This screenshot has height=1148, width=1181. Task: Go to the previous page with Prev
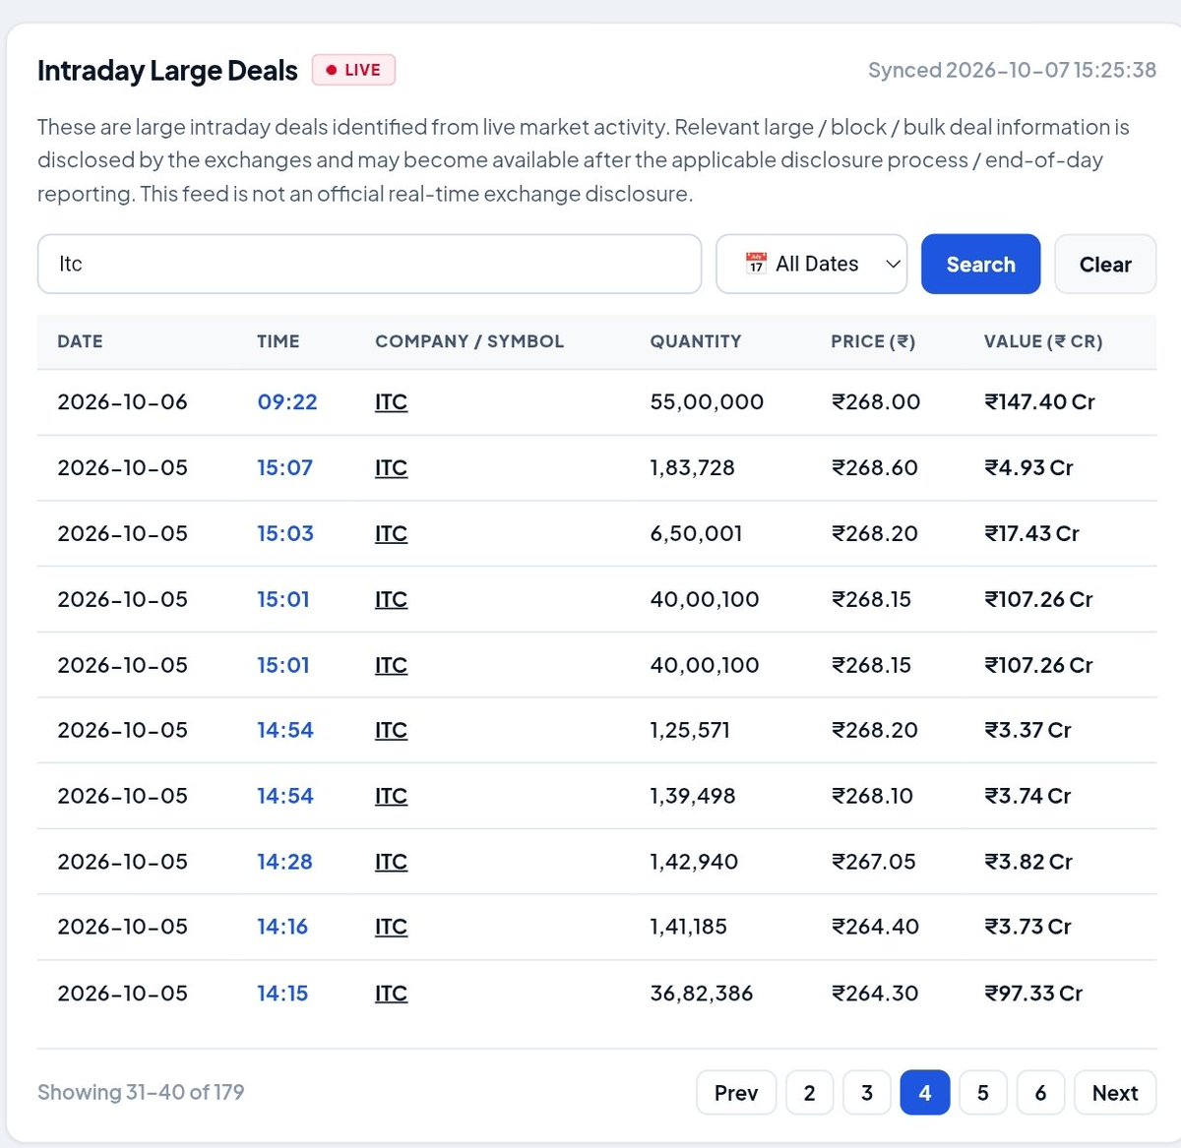coord(736,1093)
